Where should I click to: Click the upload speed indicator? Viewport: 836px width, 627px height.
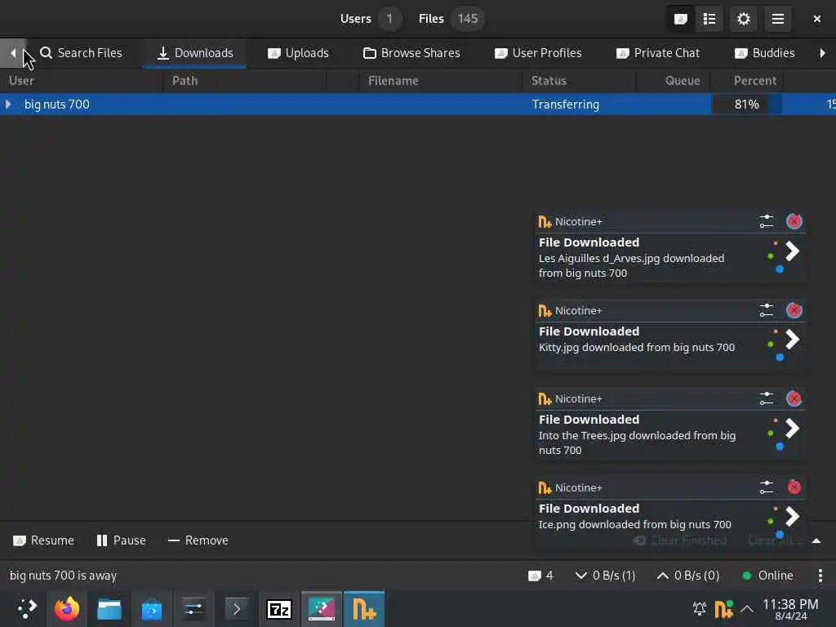click(688, 576)
